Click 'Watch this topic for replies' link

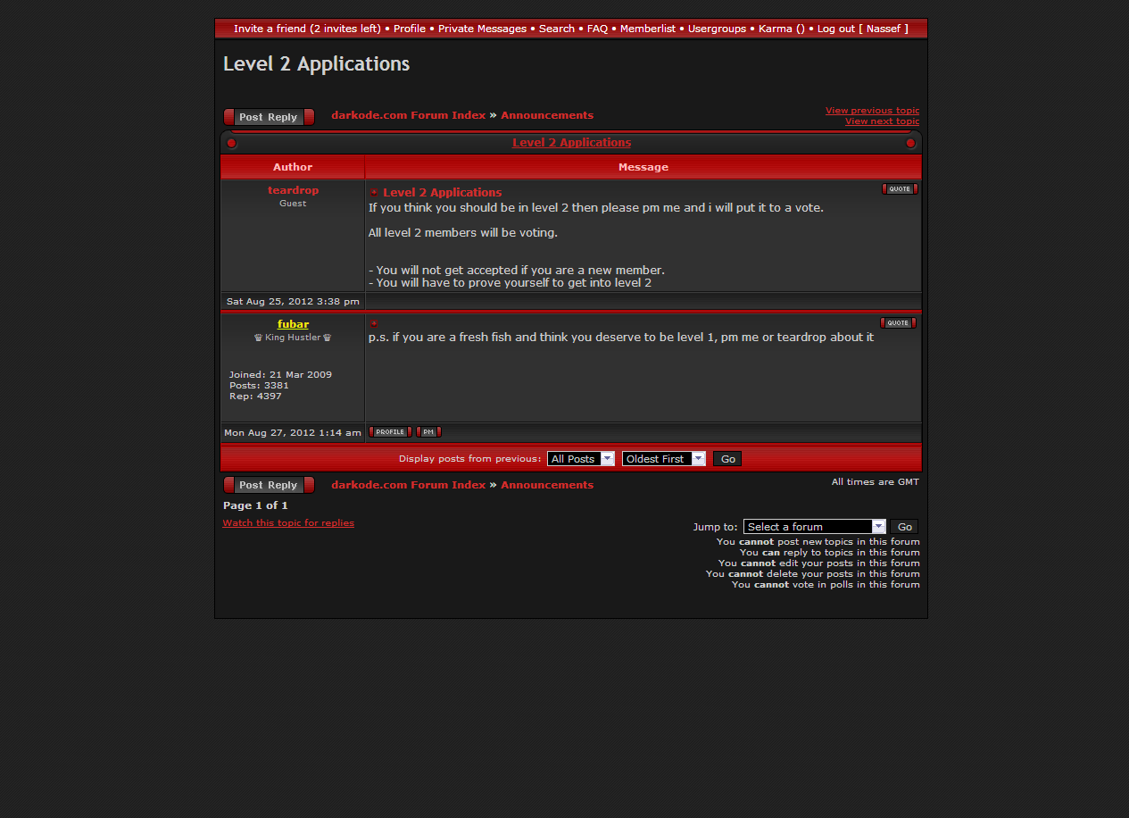click(288, 523)
